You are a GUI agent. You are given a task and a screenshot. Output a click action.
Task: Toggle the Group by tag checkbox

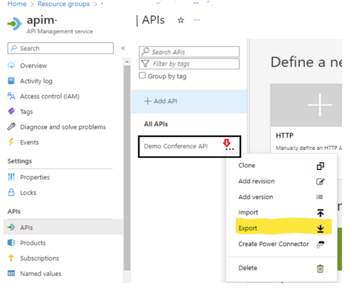click(142, 75)
